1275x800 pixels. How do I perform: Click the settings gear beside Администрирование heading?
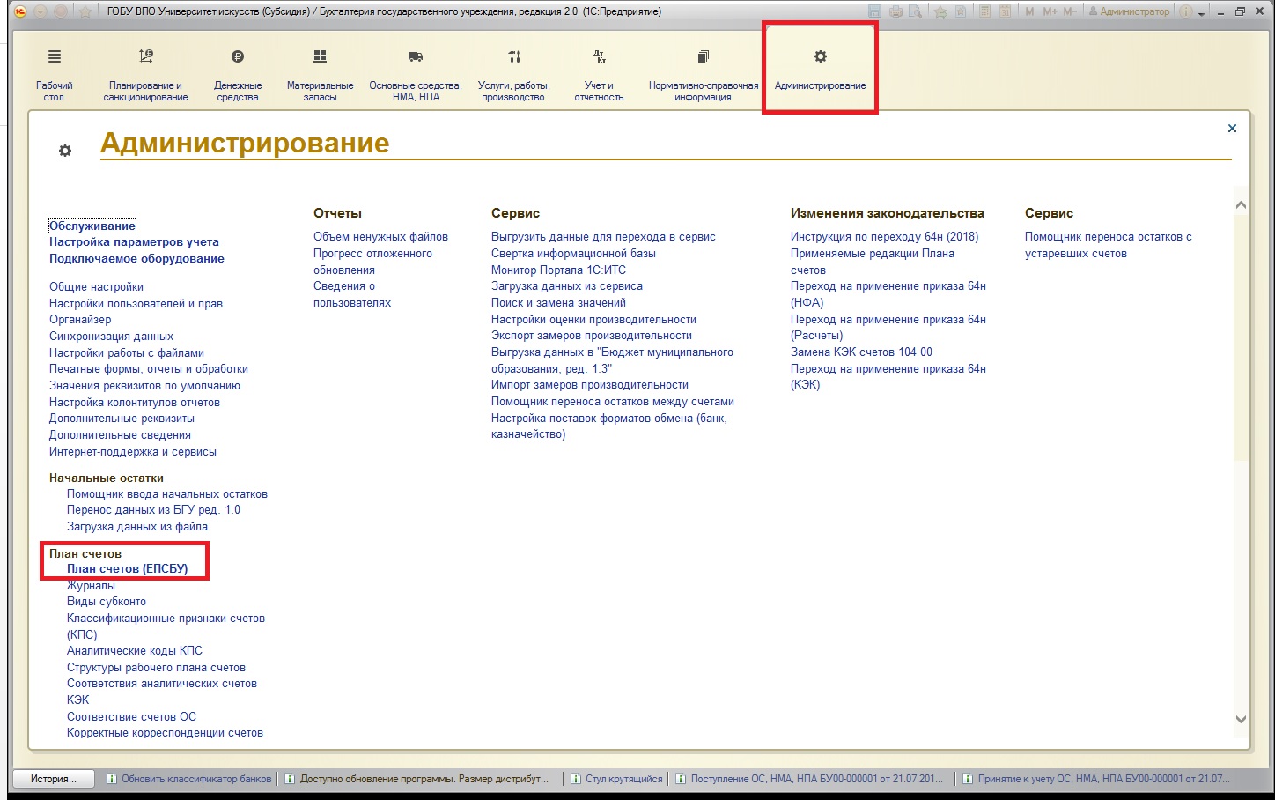(x=64, y=151)
